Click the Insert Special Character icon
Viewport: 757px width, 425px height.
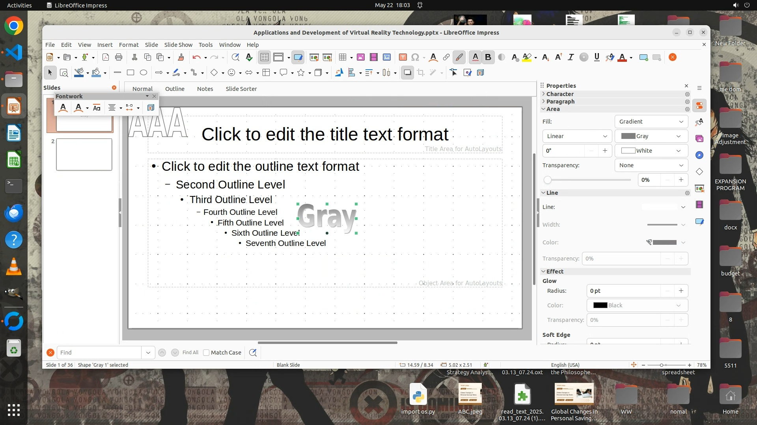[415, 57]
